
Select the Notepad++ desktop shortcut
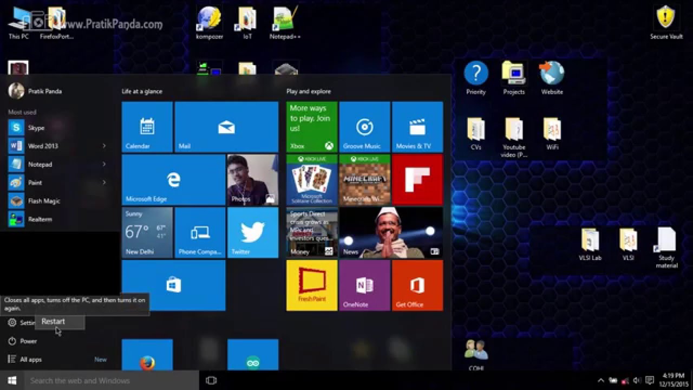(285, 23)
